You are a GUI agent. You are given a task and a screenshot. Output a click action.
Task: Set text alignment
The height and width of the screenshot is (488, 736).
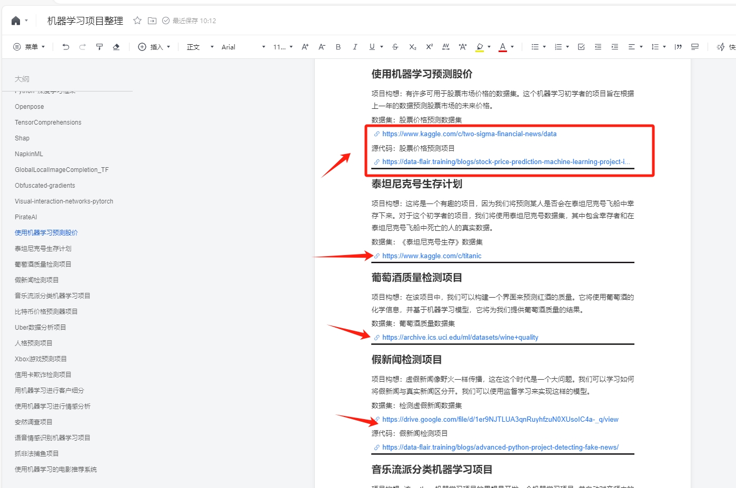pyautogui.click(x=632, y=47)
